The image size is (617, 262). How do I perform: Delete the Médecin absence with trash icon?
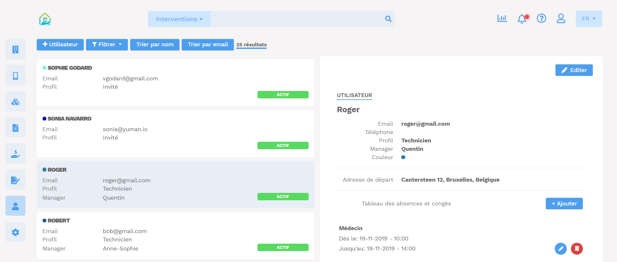click(x=577, y=248)
